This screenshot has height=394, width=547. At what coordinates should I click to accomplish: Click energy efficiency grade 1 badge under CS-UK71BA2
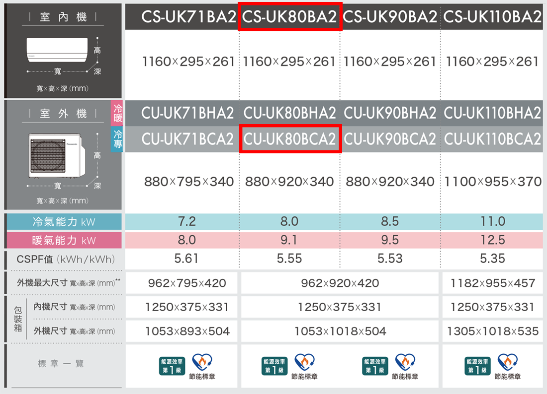click(172, 366)
